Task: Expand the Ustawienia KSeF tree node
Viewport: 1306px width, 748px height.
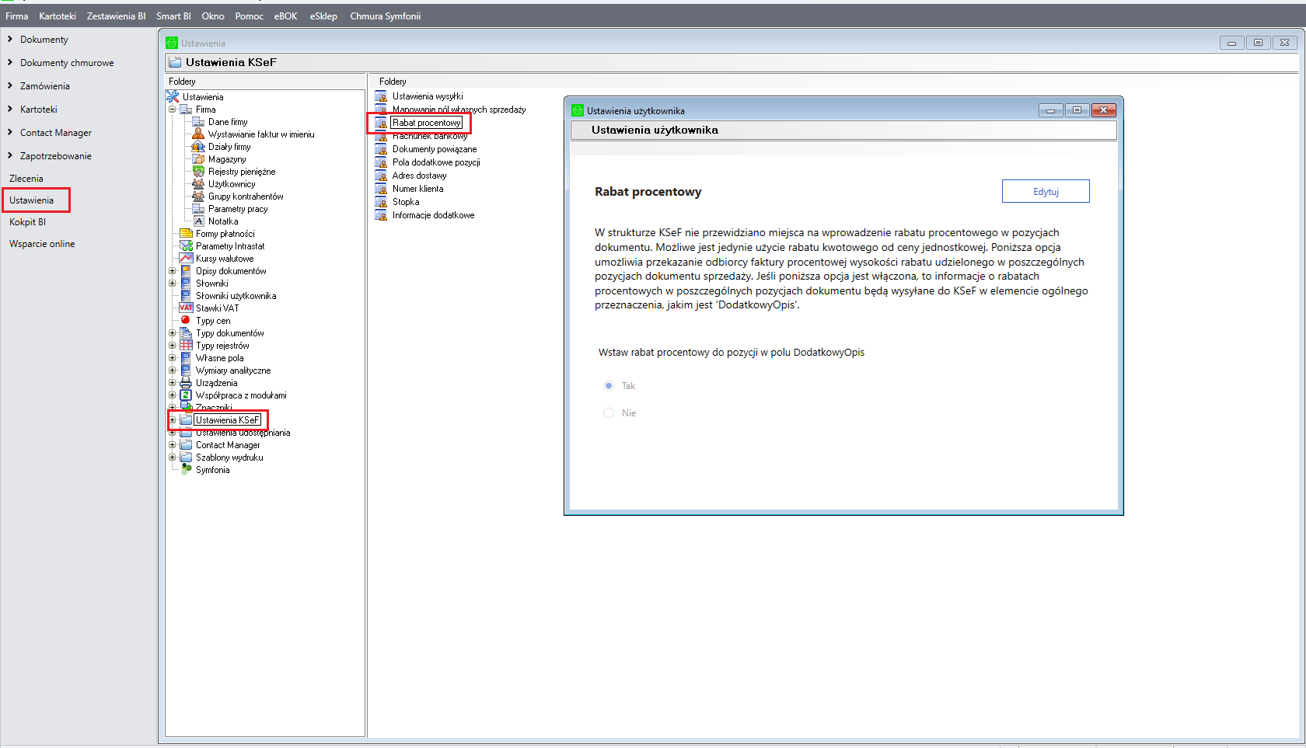Action: 173,420
